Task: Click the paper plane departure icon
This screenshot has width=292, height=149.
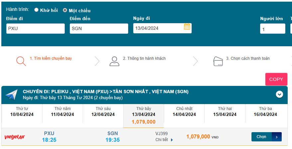Action: point(12,94)
